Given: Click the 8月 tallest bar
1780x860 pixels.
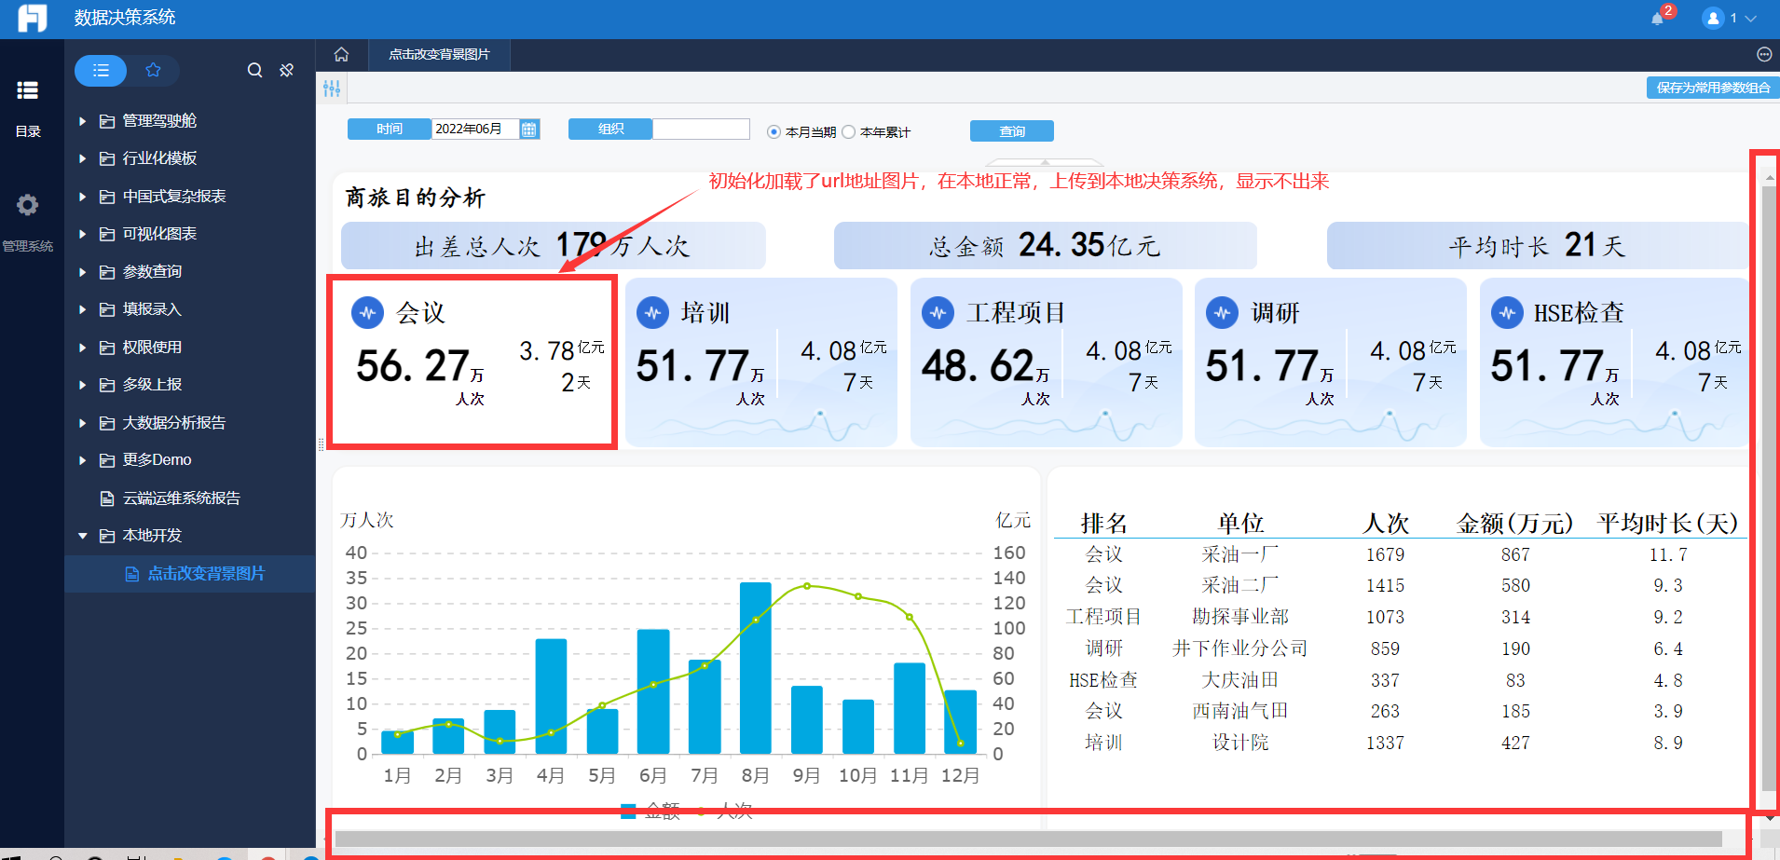Looking at the screenshot, I should point(756,668).
